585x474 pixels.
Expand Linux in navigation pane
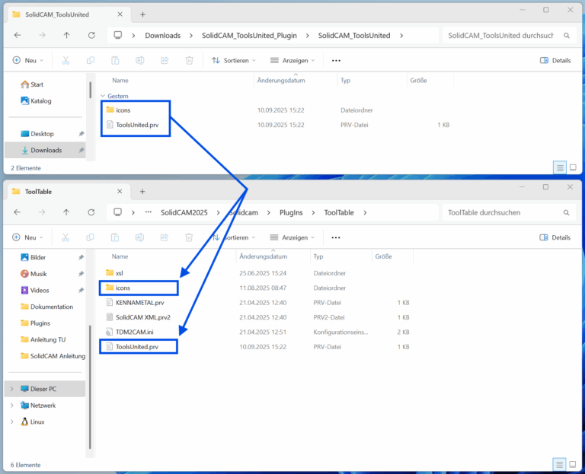[x=12, y=422]
